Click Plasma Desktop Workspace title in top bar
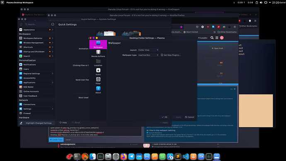The width and height of the screenshot is (286, 161). (x=20, y=2)
